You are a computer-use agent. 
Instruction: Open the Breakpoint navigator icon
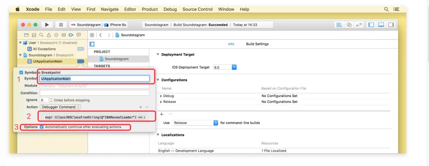71,35
